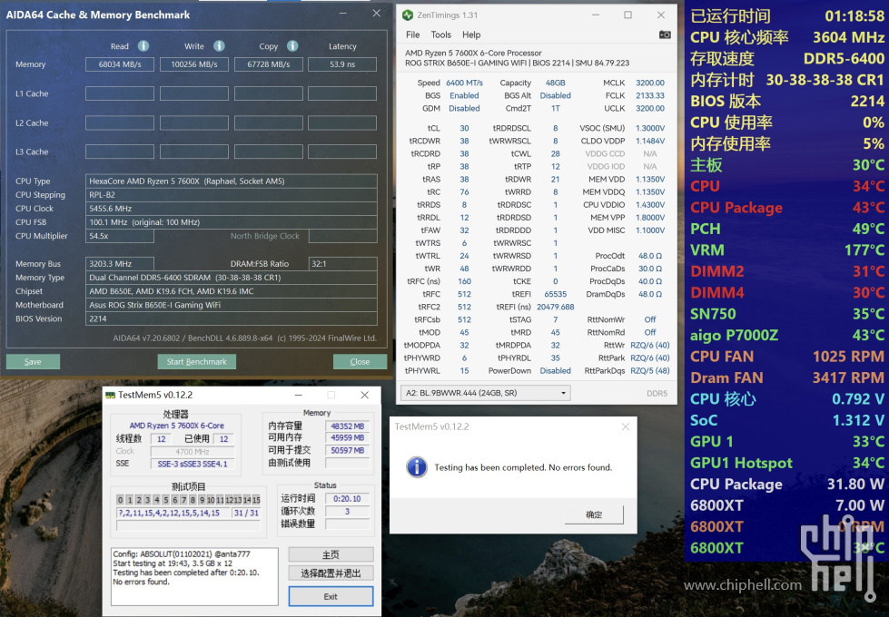Click the GDM Disabled value in ZenTimings
This screenshot has width=889, height=617.
[464, 108]
